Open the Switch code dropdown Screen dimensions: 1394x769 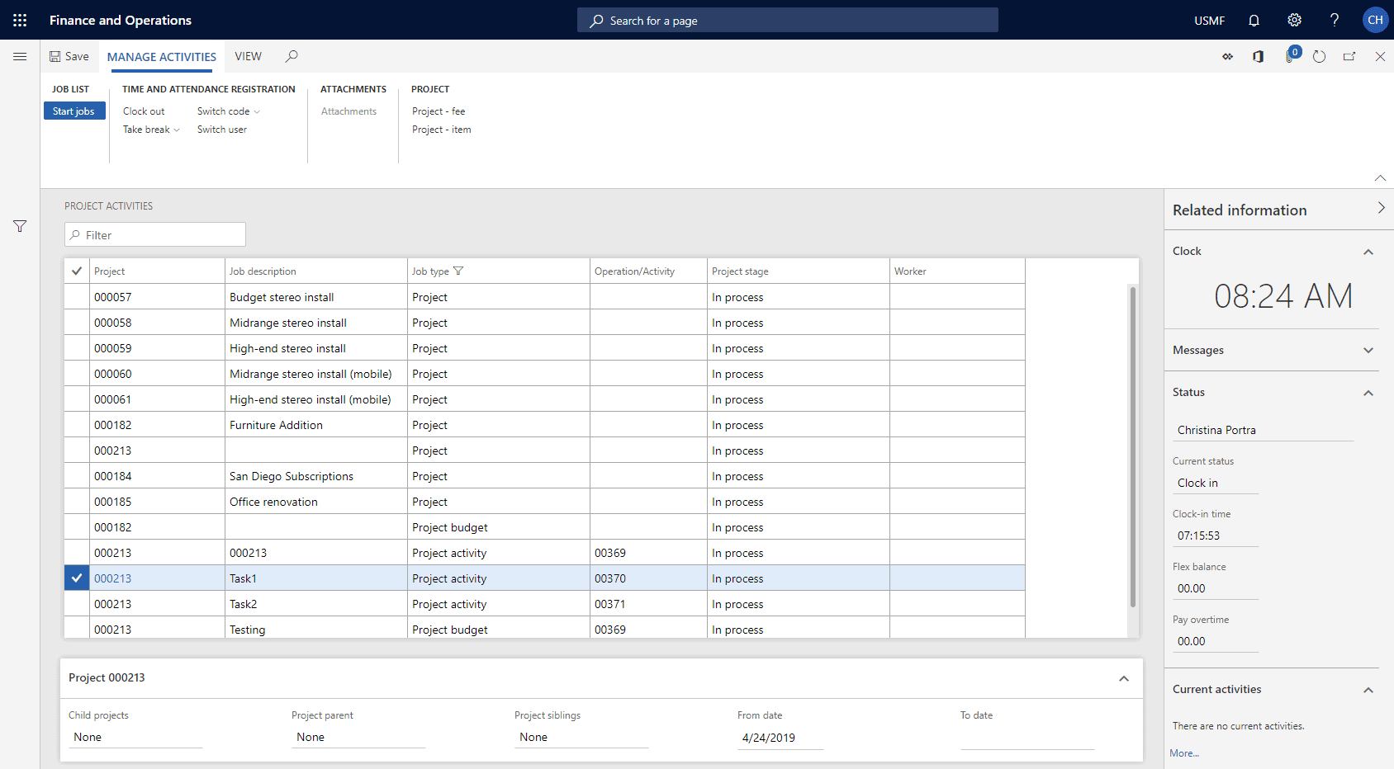(228, 111)
